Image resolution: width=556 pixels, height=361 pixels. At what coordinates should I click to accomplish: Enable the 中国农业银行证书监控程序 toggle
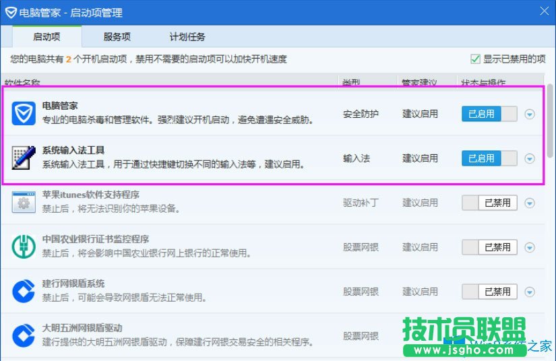(x=489, y=247)
